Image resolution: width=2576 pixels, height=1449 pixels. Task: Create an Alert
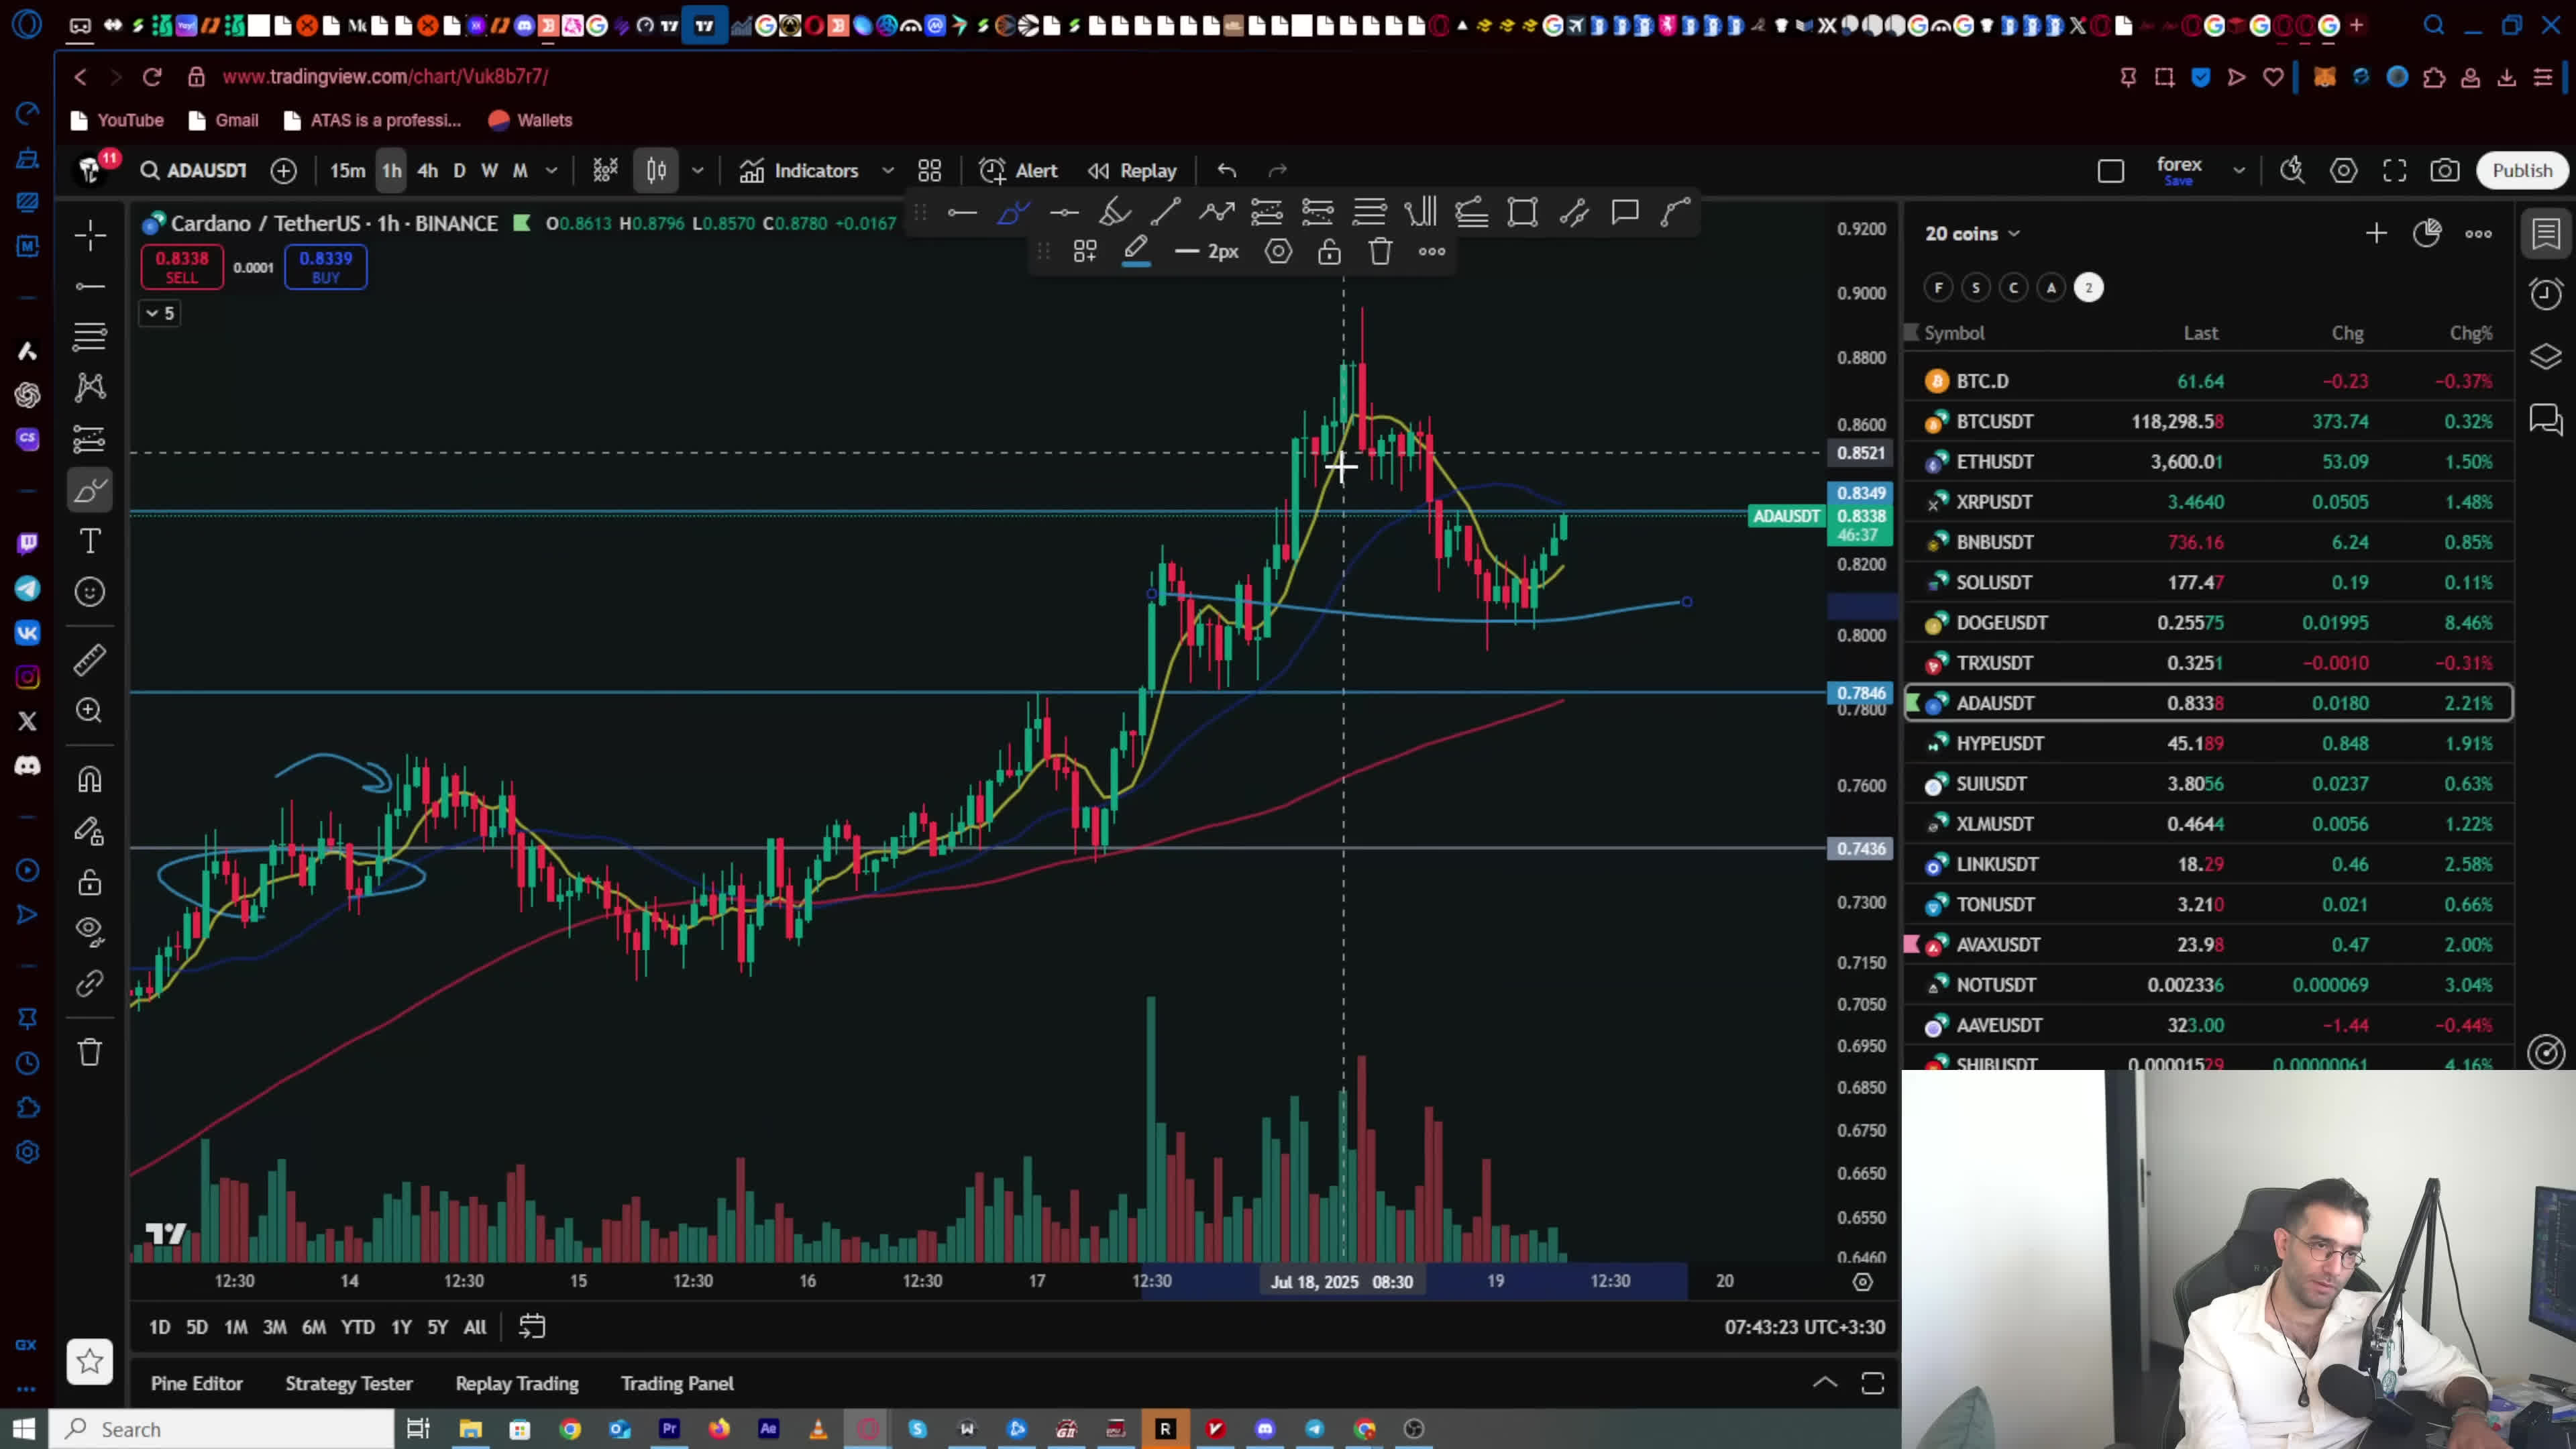click(x=1019, y=171)
